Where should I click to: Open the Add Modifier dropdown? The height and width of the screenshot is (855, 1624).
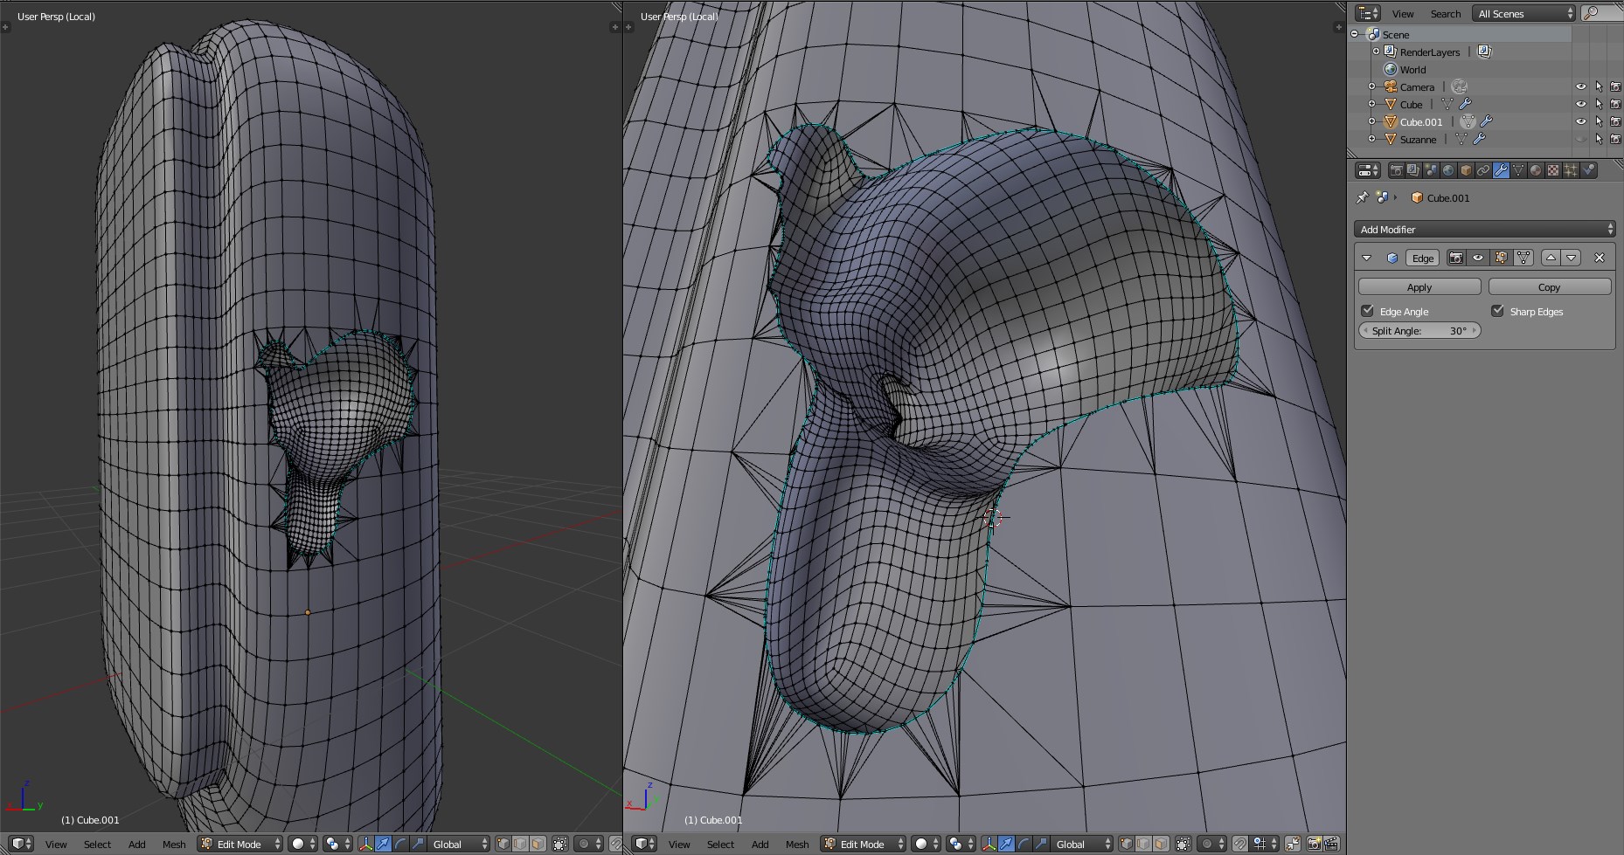point(1484,229)
